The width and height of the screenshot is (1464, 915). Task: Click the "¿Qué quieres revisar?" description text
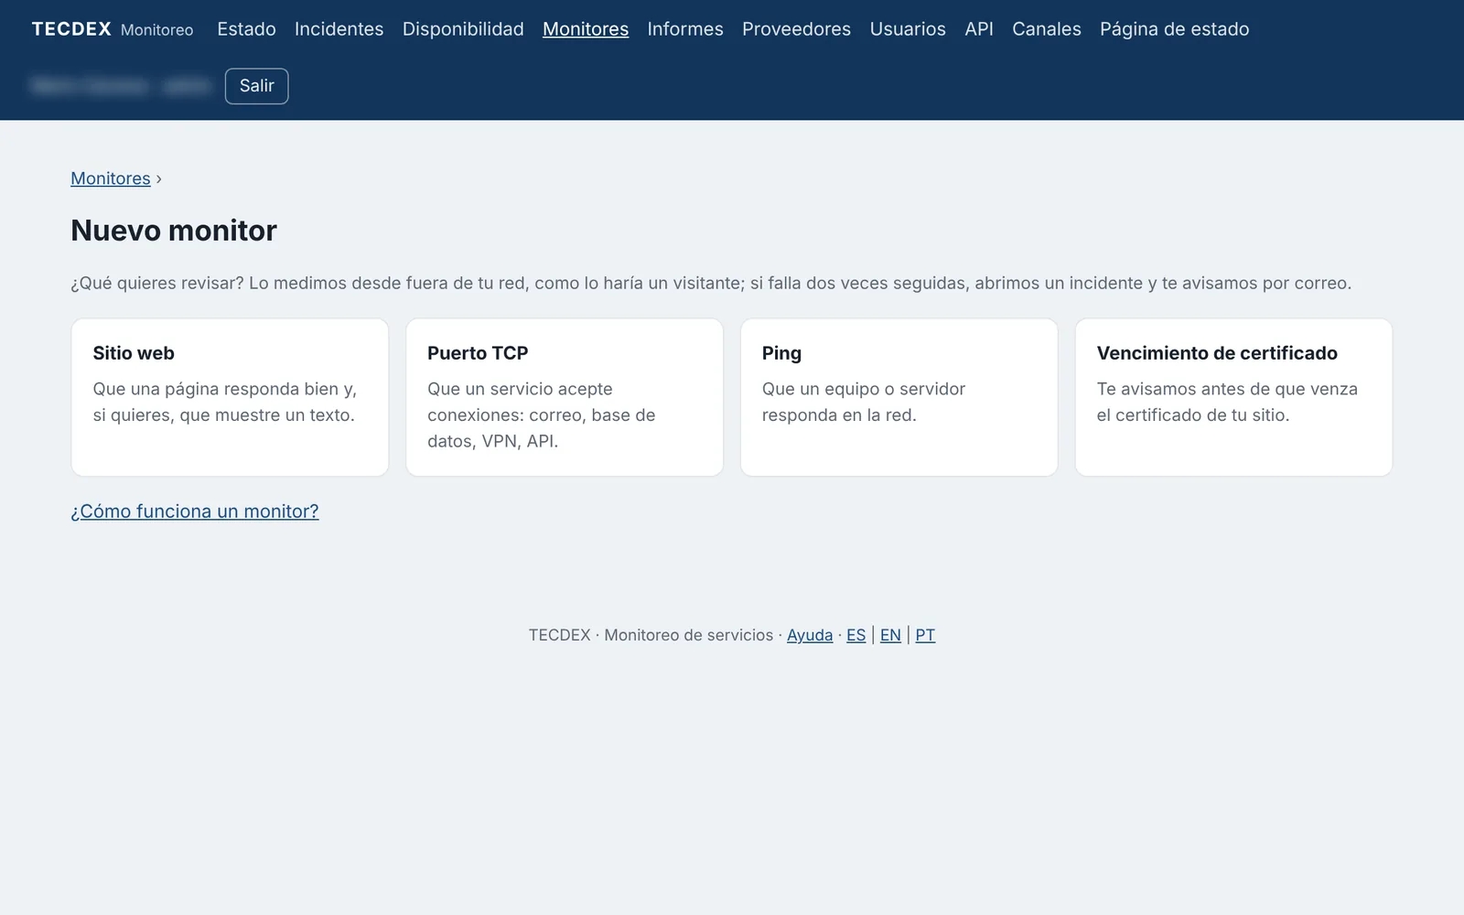coord(711,283)
